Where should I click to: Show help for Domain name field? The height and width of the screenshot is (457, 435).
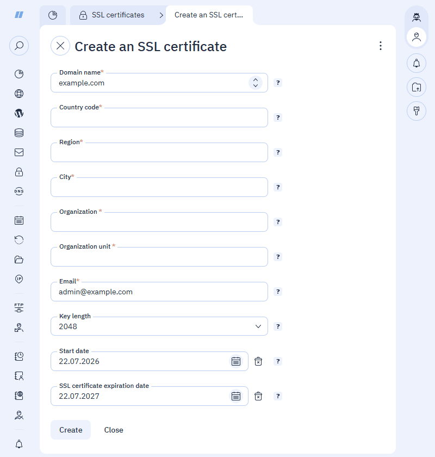pos(278,83)
